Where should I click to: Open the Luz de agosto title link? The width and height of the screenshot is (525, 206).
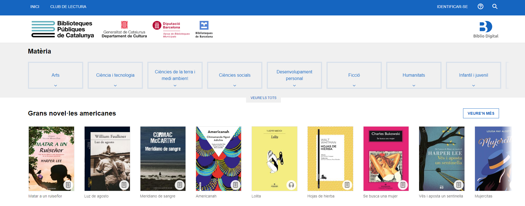96,196
